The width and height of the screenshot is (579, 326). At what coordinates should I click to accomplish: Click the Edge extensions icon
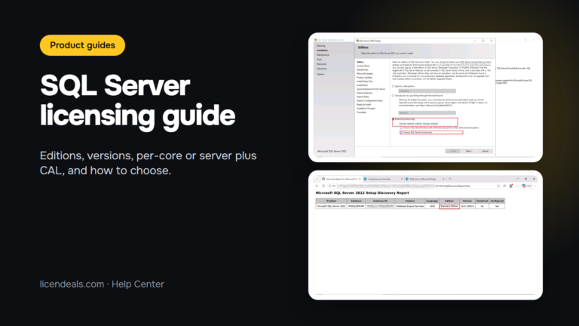(x=504, y=186)
